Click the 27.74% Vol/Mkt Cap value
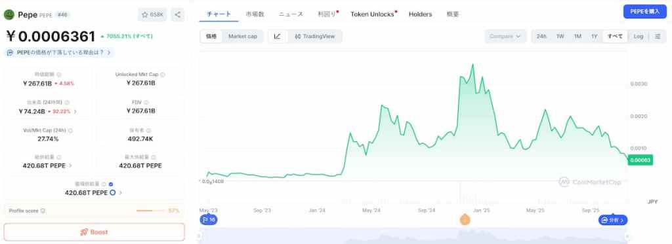This screenshot has height=244, width=672. pyautogui.click(x=48, y=139)
